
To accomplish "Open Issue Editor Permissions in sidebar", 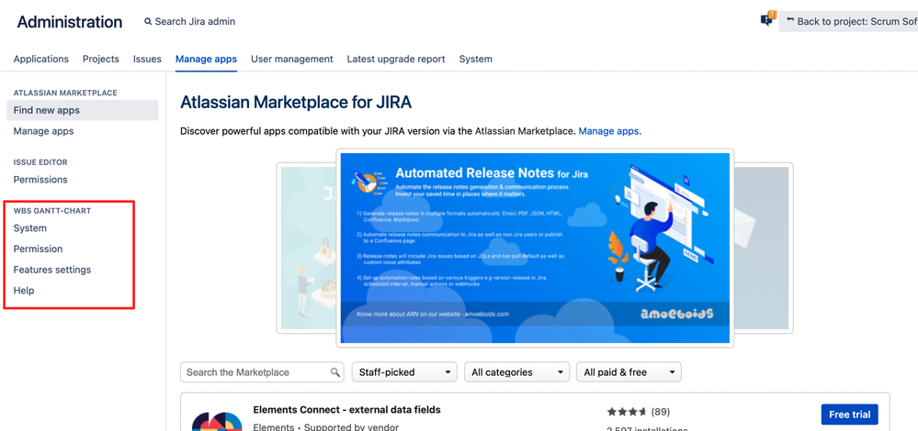I will click(x=40, y=180).
